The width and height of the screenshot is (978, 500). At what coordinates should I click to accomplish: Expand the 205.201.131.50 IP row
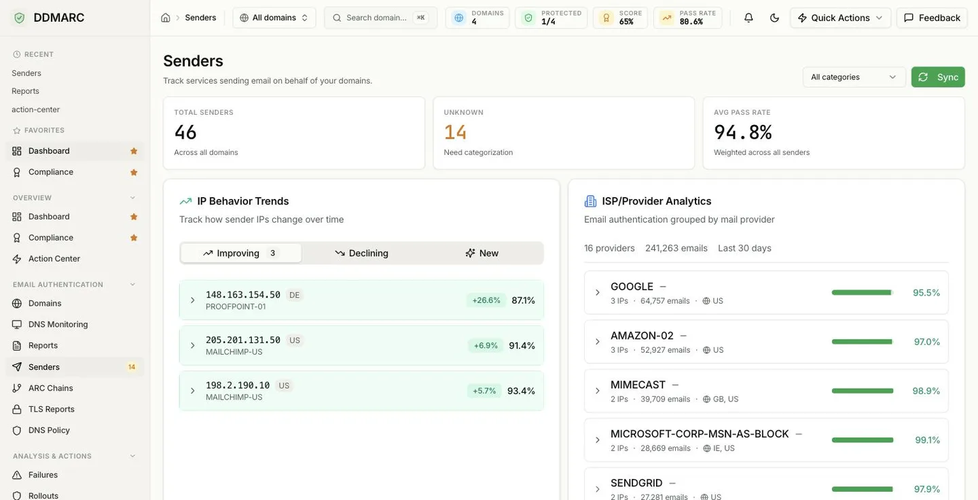192,346
